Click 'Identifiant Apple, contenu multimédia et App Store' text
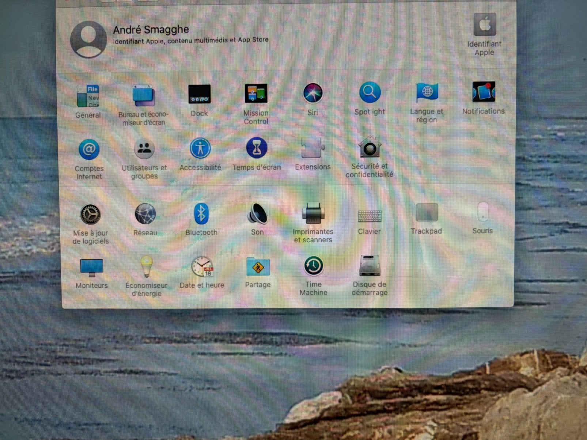Image resolution: width=587 pixels, height=440 pixels. coord(190,40)
